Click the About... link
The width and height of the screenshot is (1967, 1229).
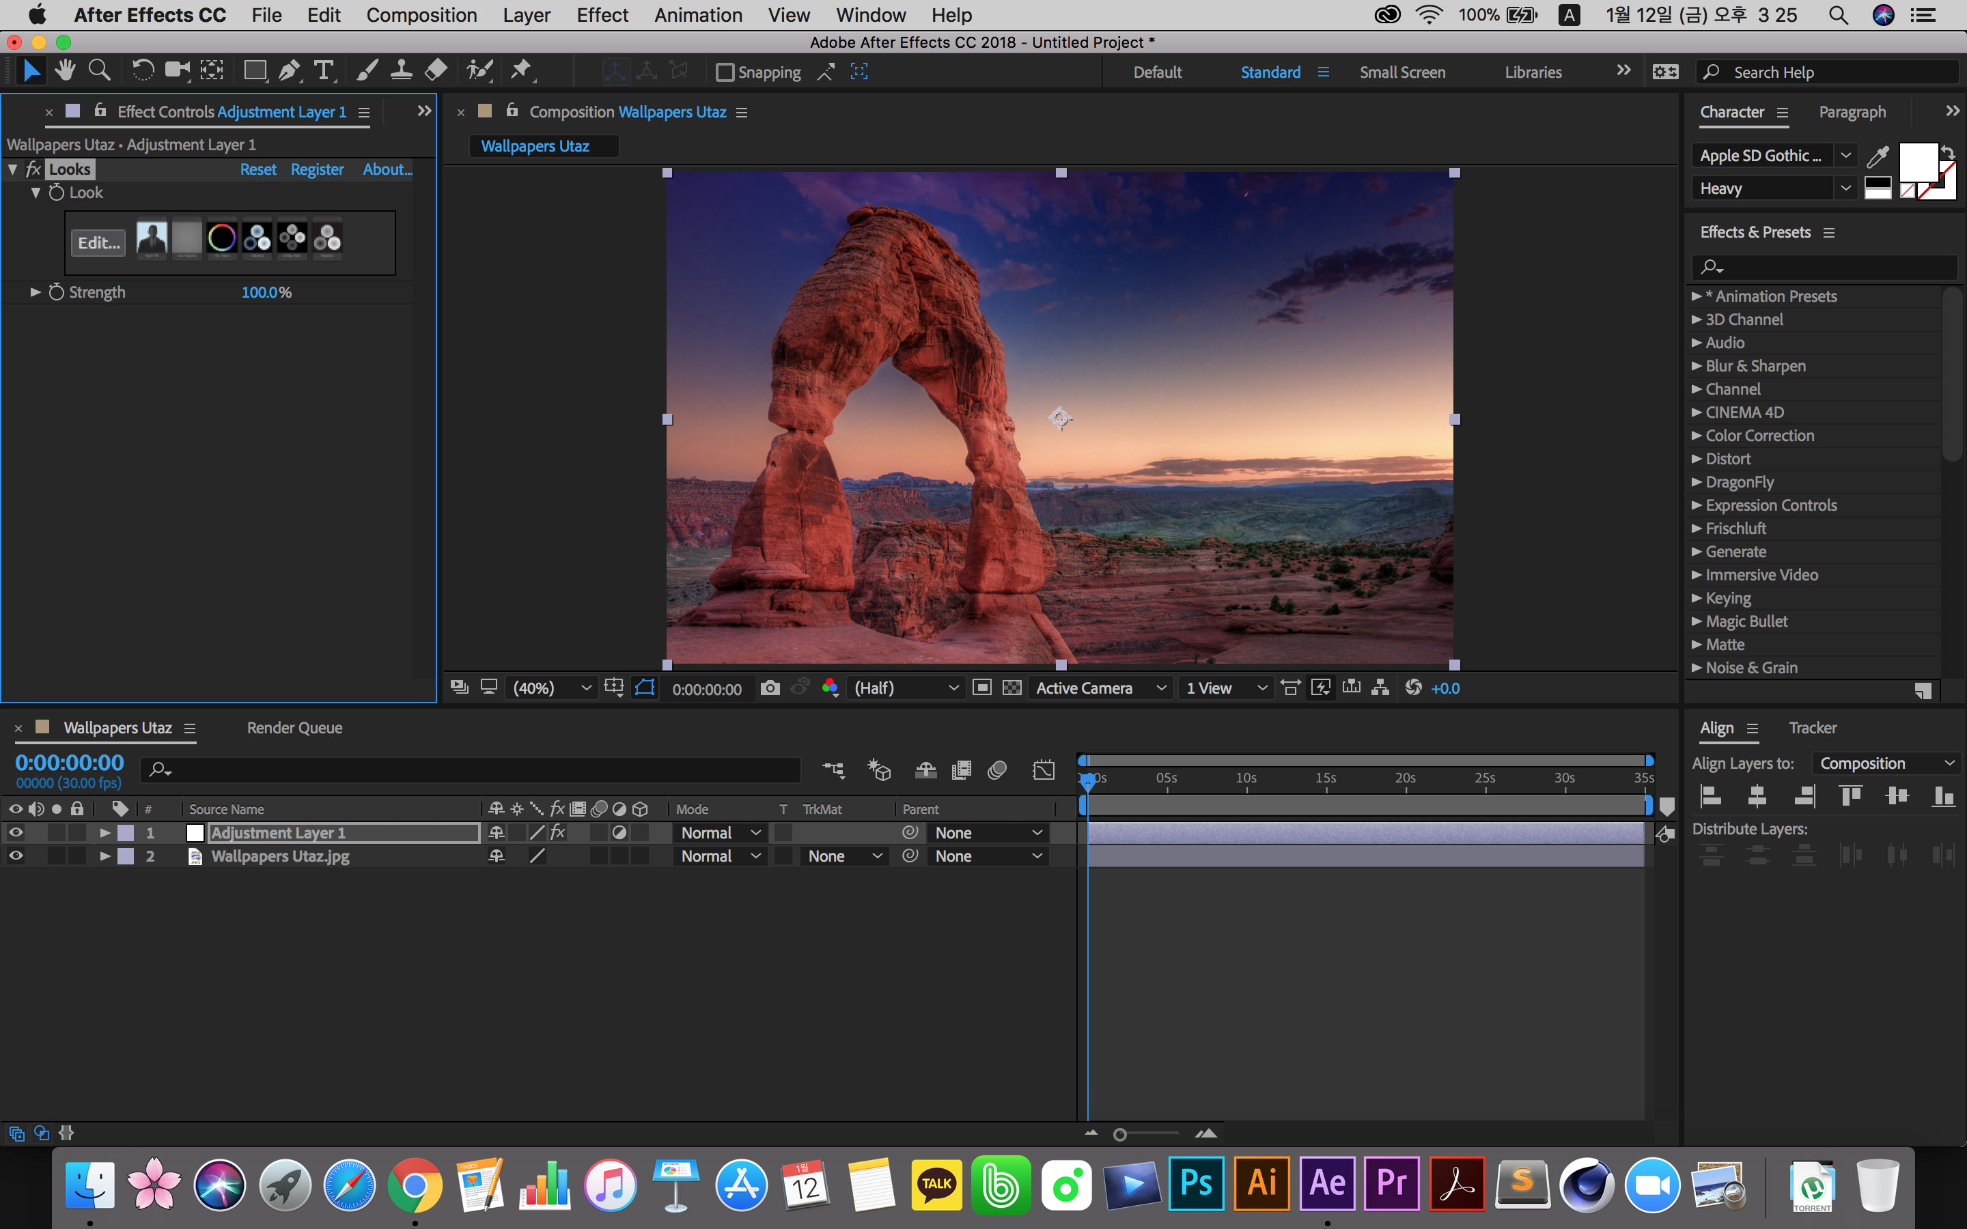point(387,169)
